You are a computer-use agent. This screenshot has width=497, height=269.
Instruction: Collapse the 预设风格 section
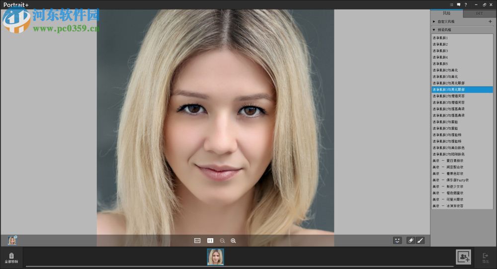click(x=434, y=29)
